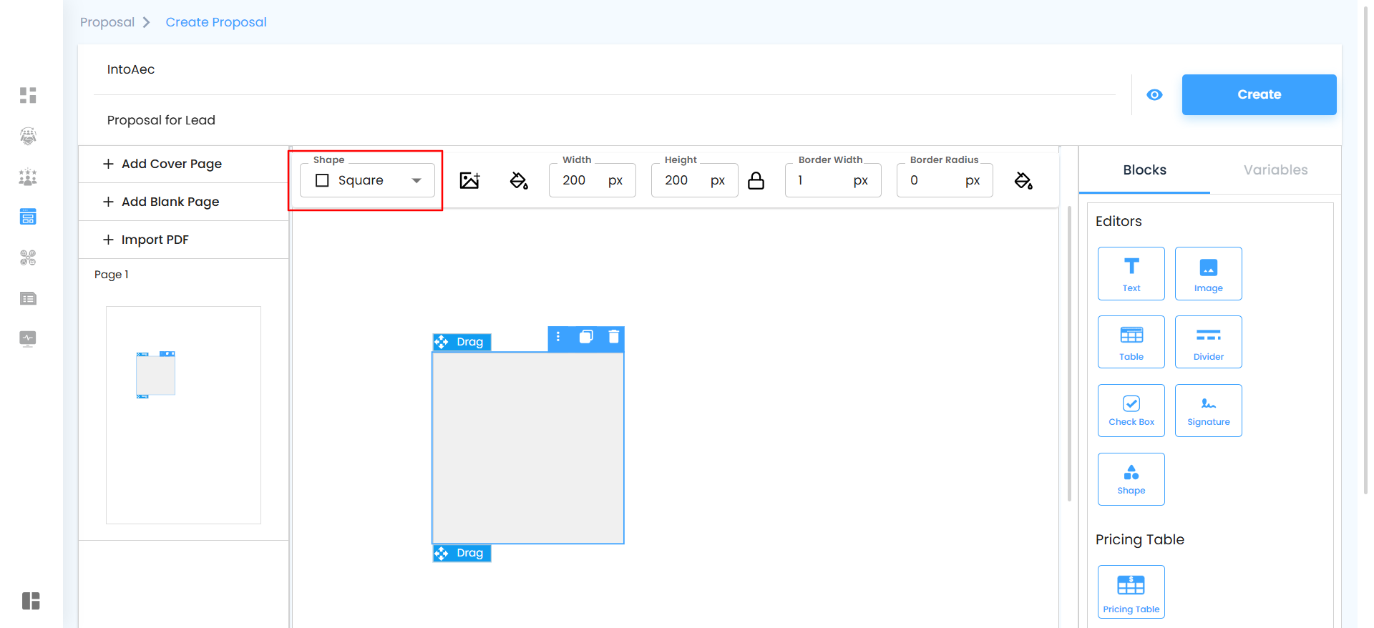Click the Create Proposal breadcrumb
1374x628 pixels.
[216, 22]
